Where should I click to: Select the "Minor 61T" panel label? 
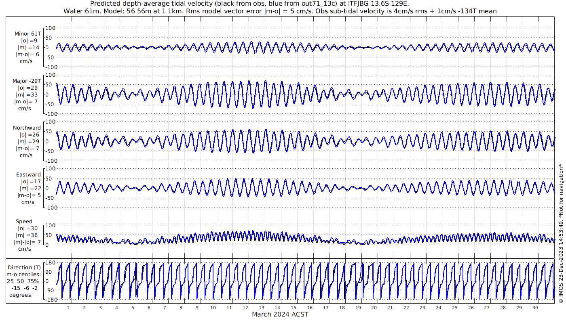click(x=27, y=34)
